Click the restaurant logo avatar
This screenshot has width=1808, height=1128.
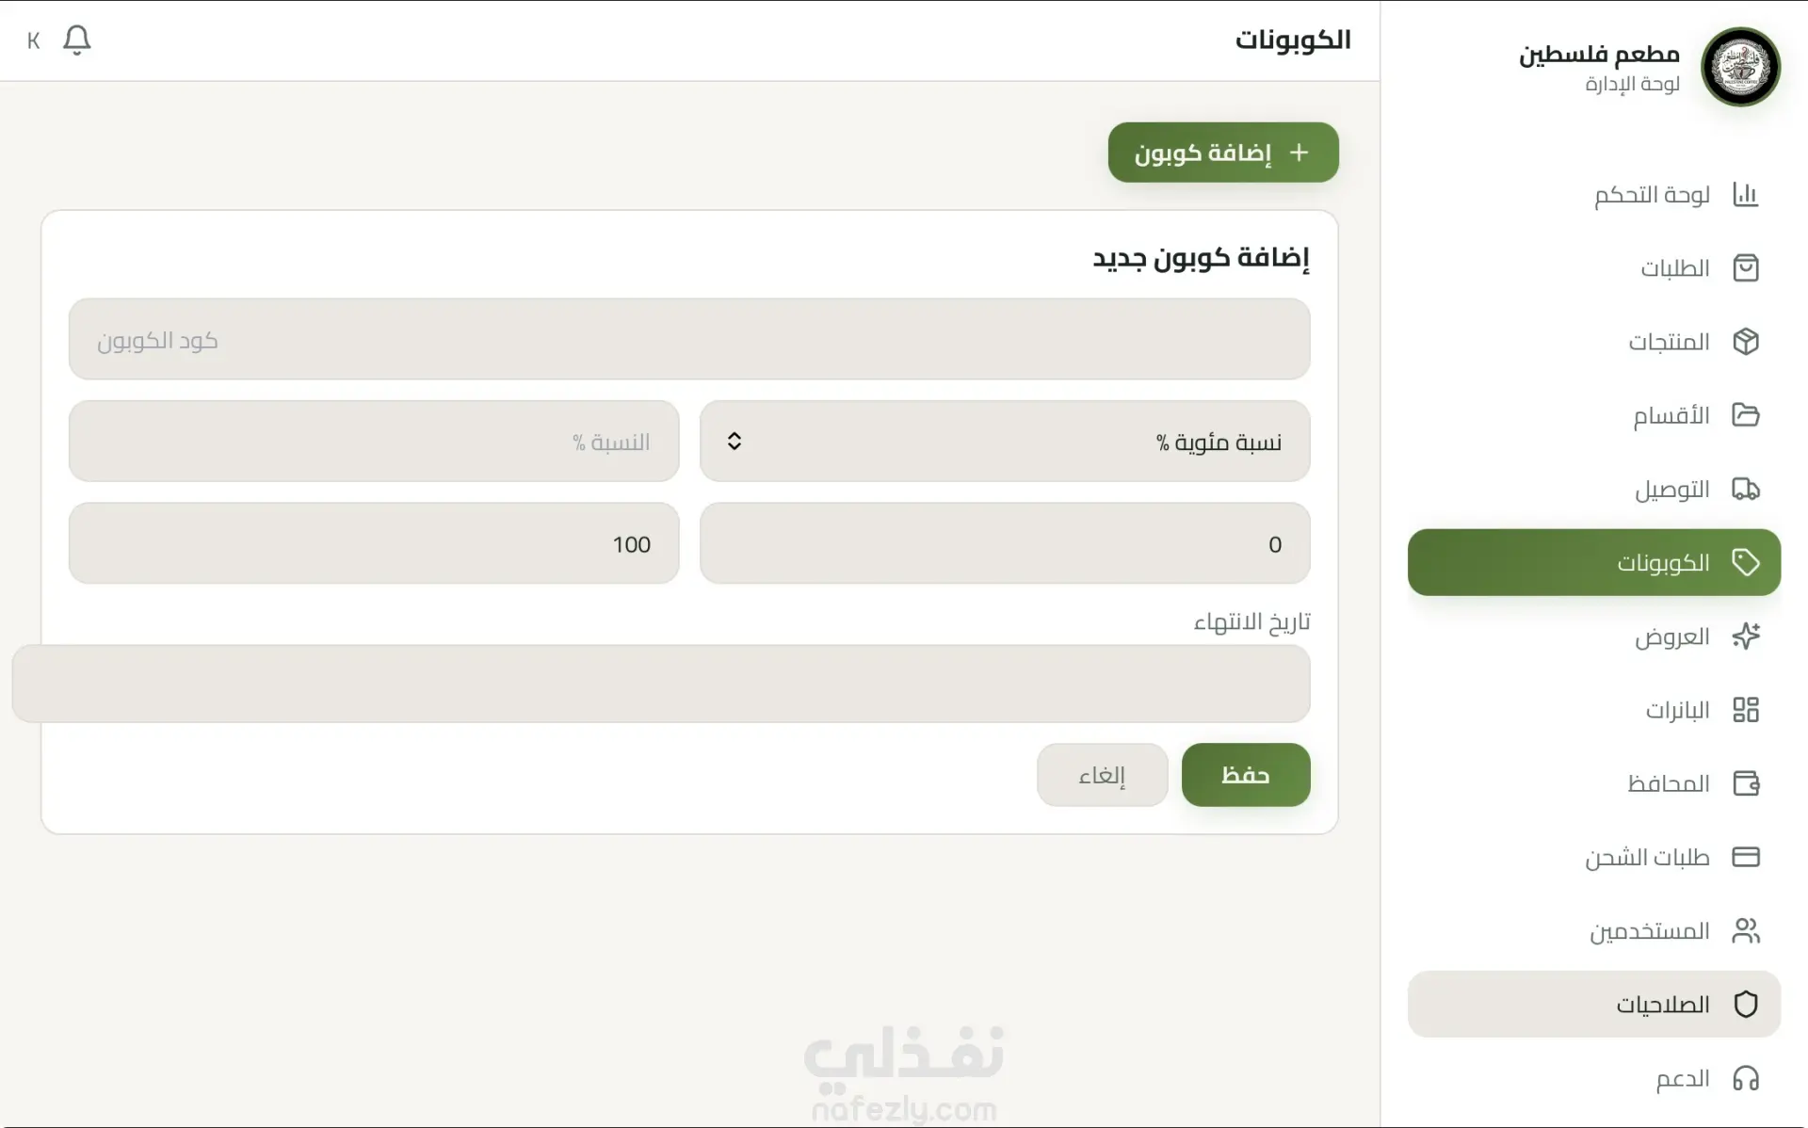point(1740,67)
